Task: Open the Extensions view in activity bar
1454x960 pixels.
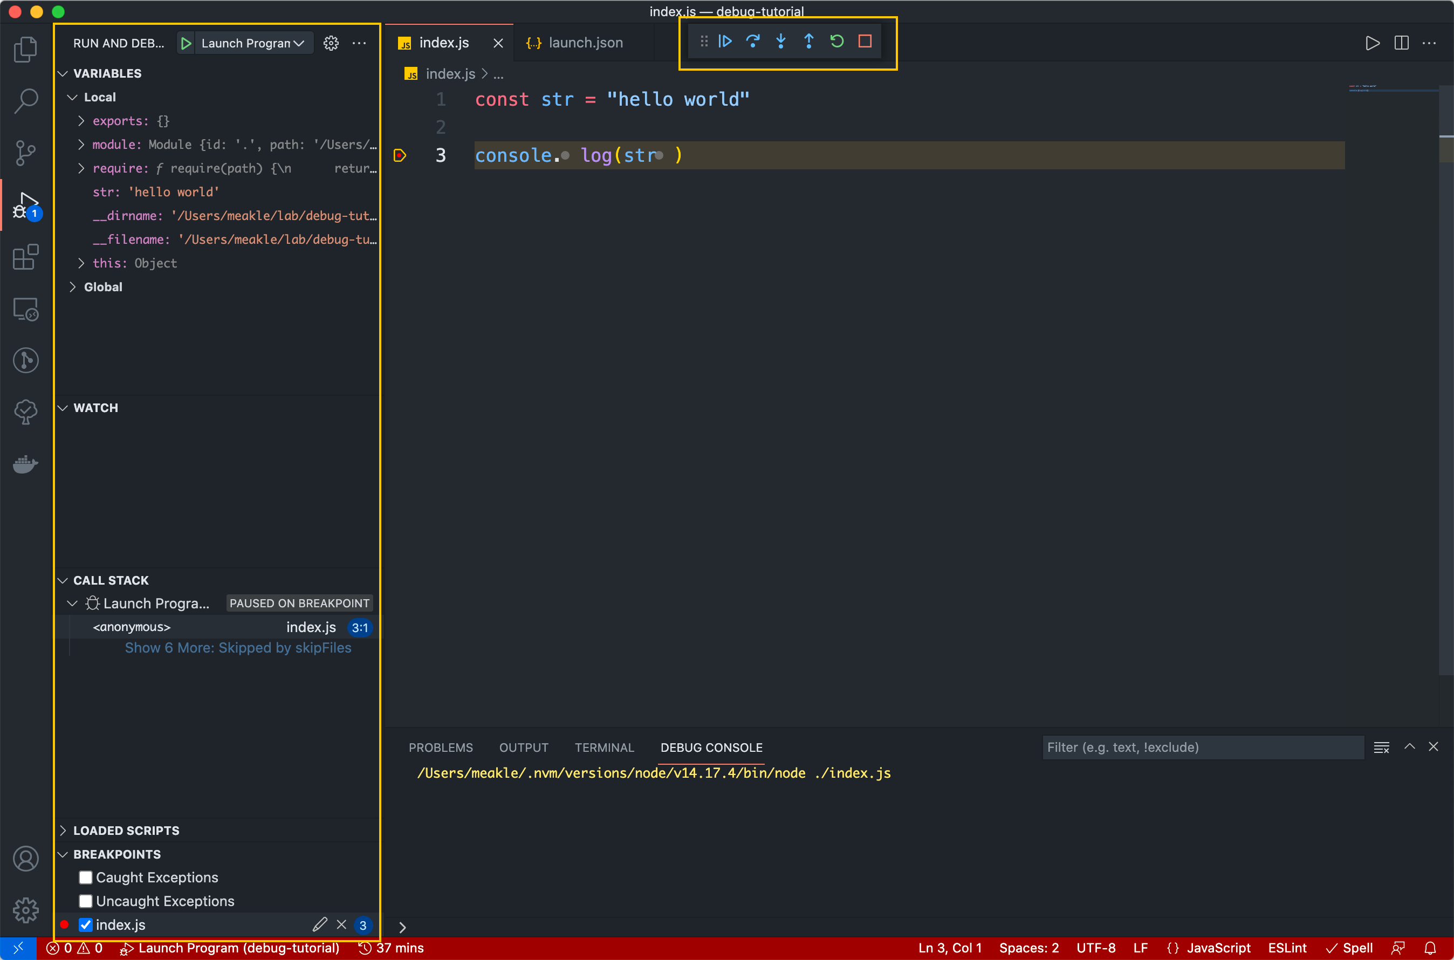Action: 26,258
